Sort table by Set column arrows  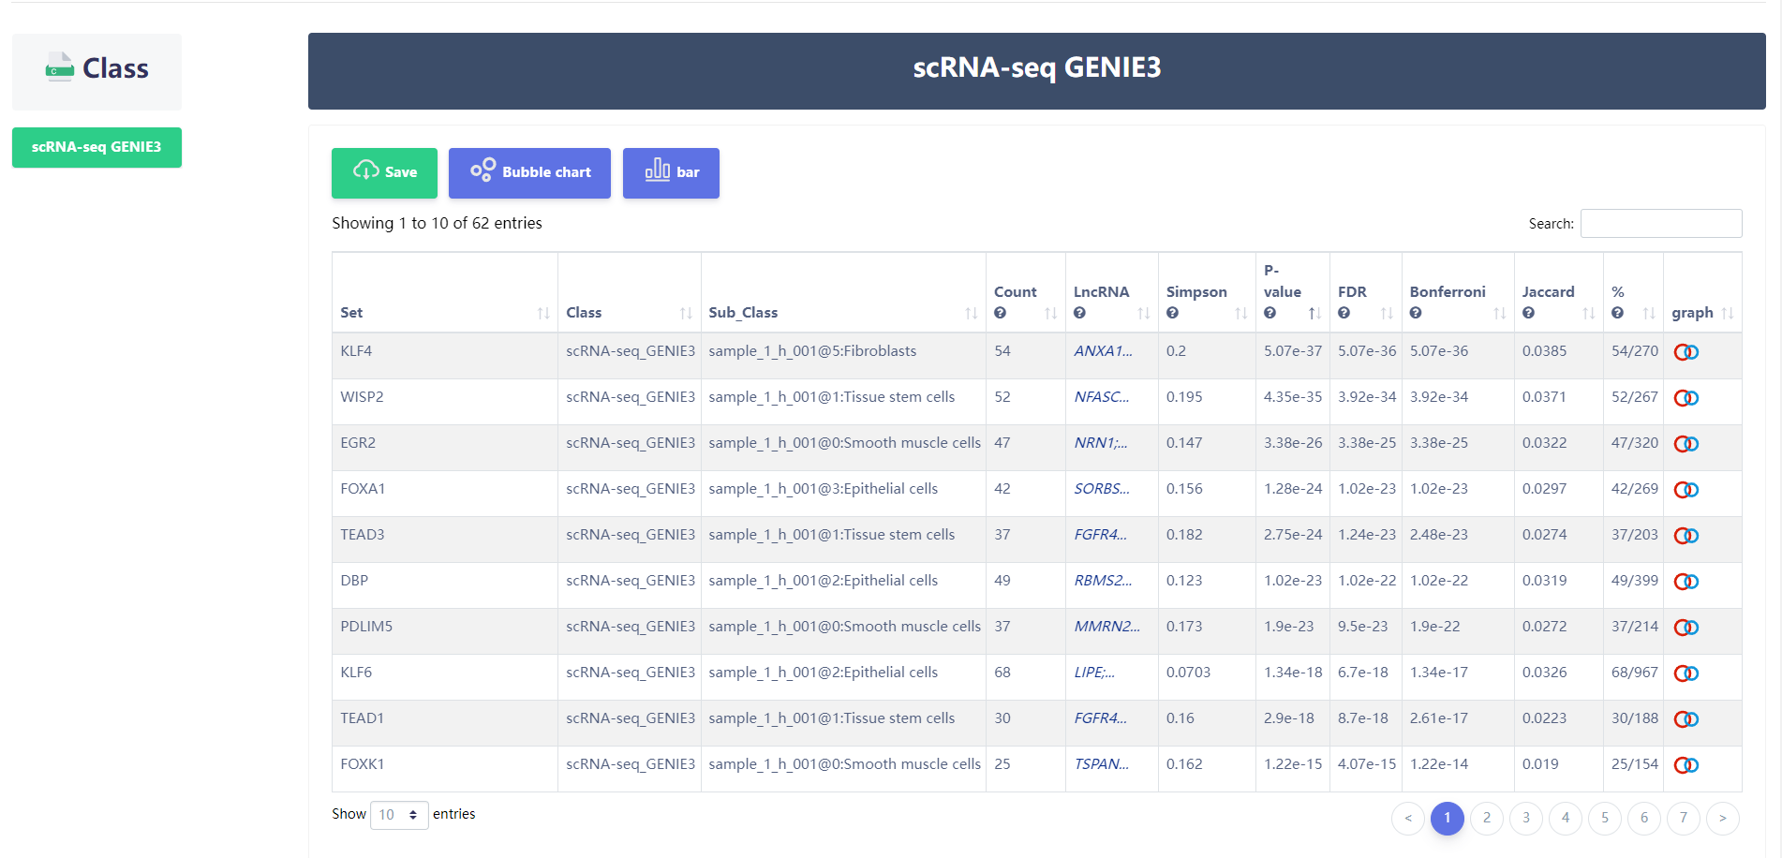543,313
